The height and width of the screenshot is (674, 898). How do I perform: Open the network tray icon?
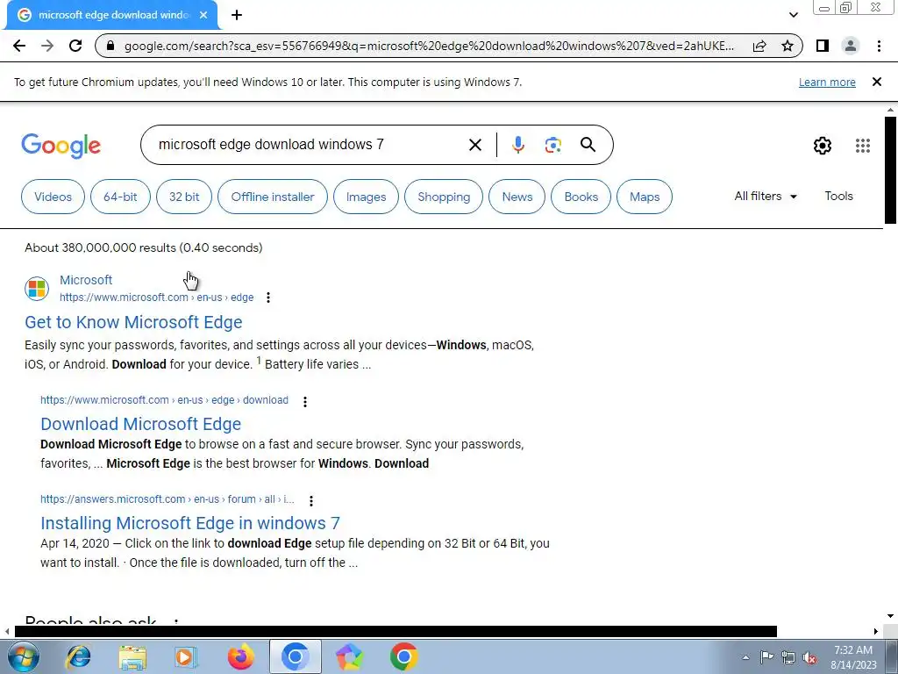788,657
